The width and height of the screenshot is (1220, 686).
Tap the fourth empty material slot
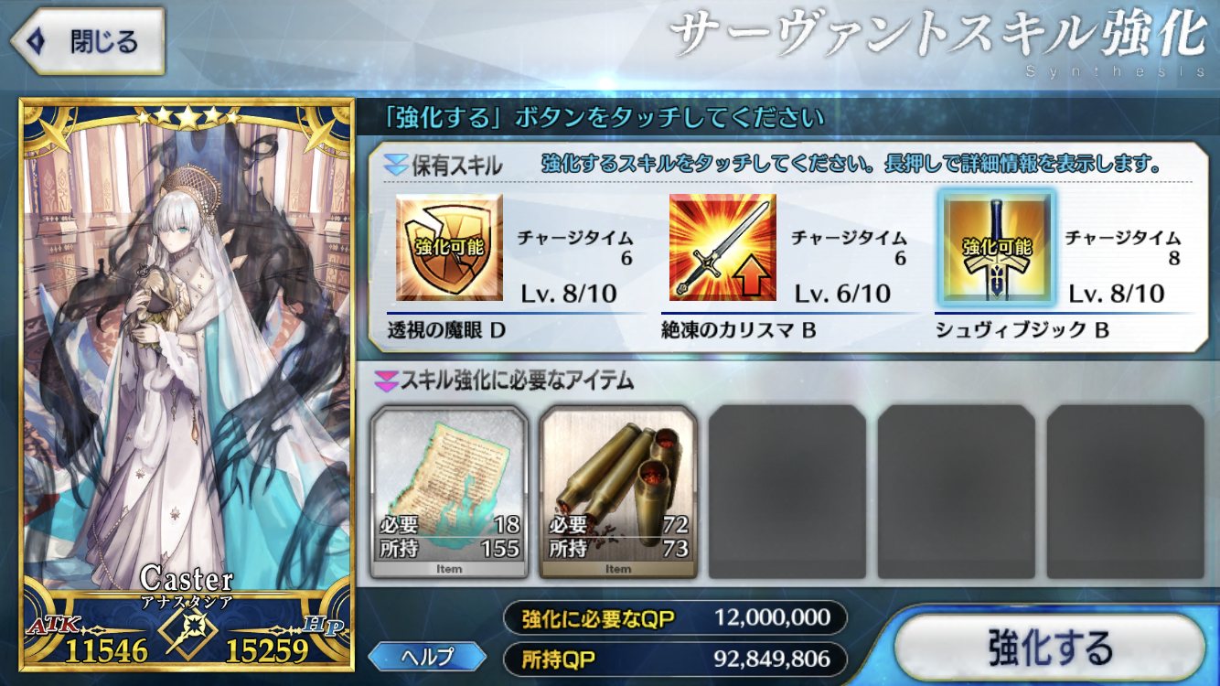point(957,492)
